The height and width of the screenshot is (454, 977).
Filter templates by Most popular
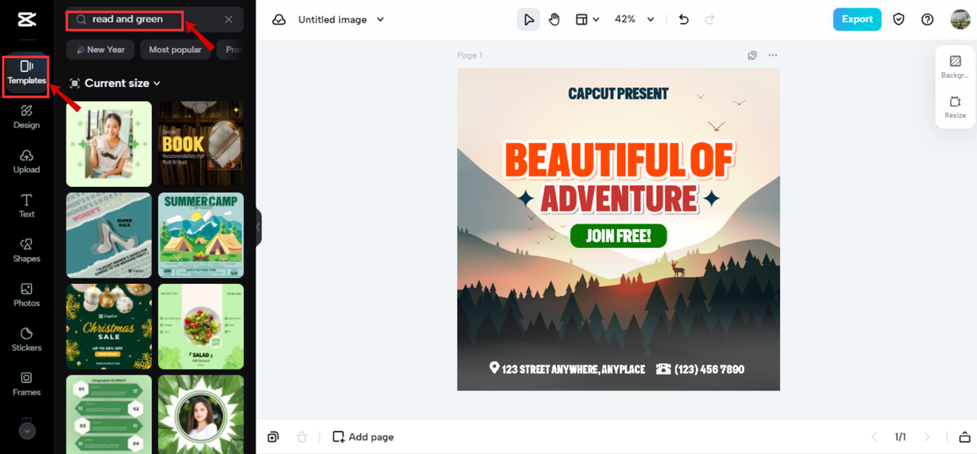[x=175, y=50]
